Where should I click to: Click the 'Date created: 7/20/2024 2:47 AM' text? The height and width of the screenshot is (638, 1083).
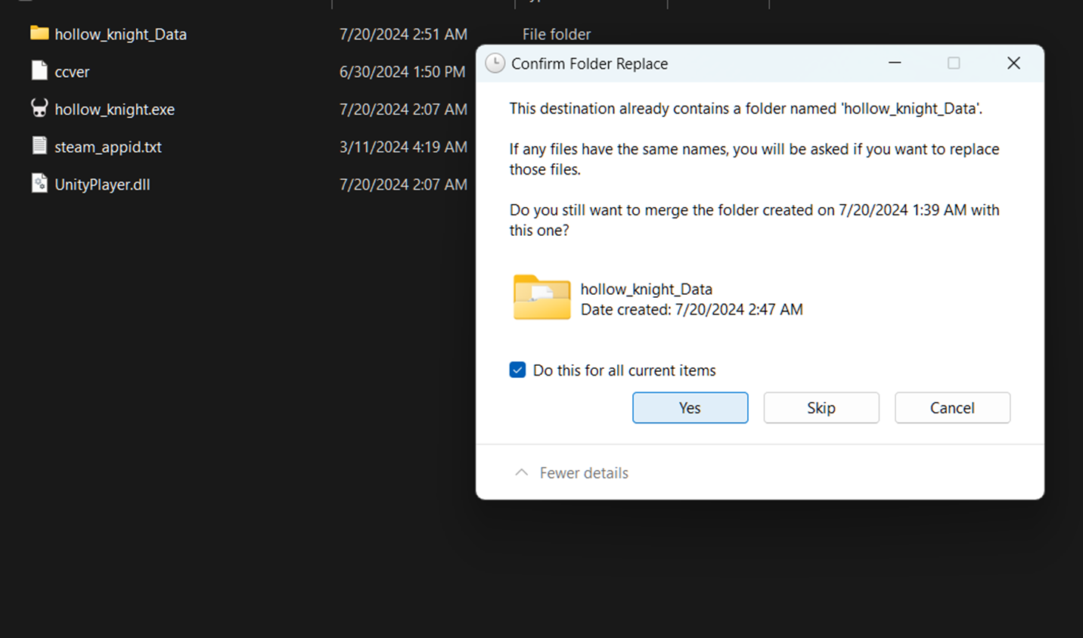(x=691, y=309)
